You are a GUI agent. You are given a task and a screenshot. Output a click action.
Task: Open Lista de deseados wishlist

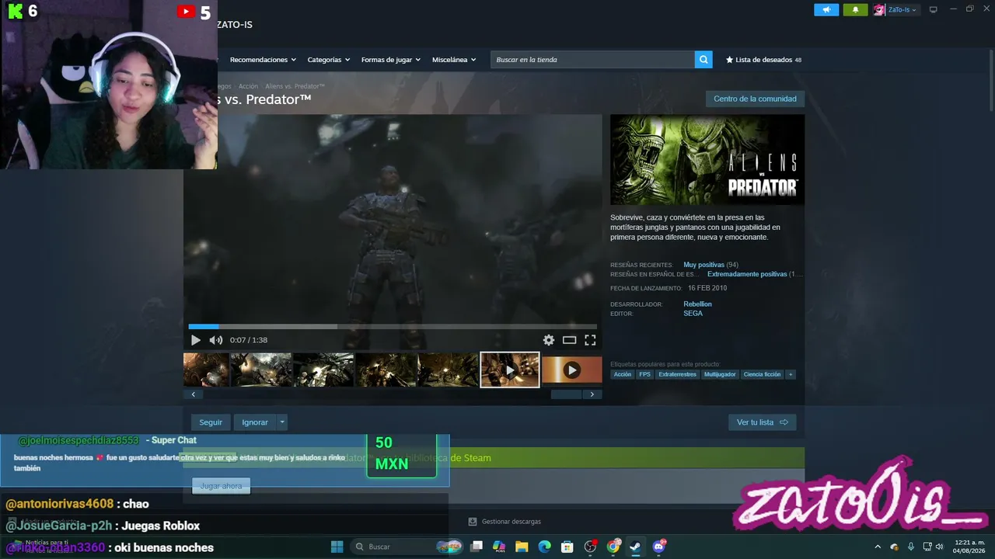point(763,60)
